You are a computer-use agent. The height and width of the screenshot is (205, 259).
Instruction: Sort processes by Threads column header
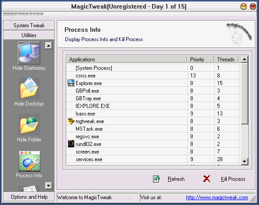[226, 59]
